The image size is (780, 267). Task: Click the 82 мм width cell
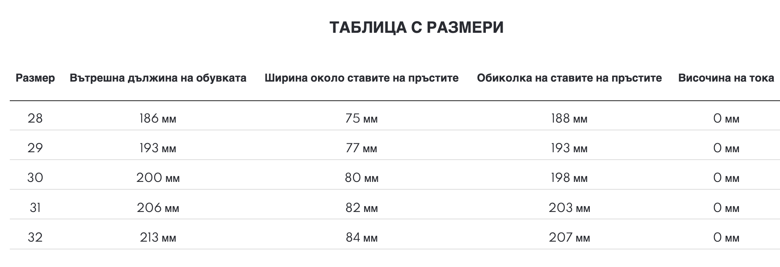tap(361, 208)
